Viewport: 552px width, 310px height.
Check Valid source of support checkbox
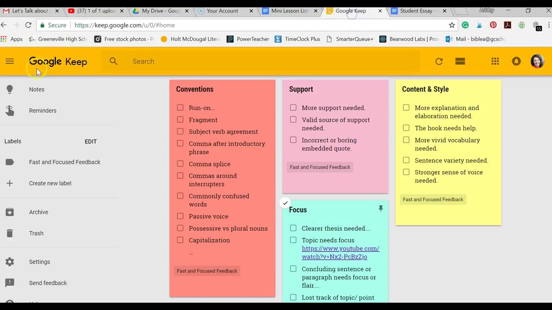pos(293,120)
